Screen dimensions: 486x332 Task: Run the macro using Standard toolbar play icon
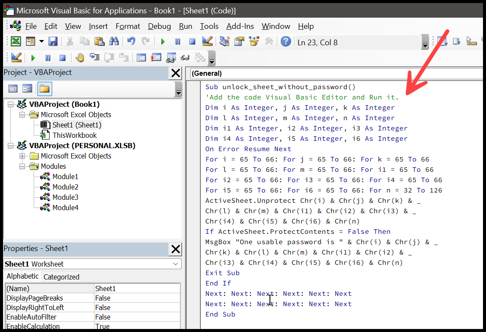163,41
